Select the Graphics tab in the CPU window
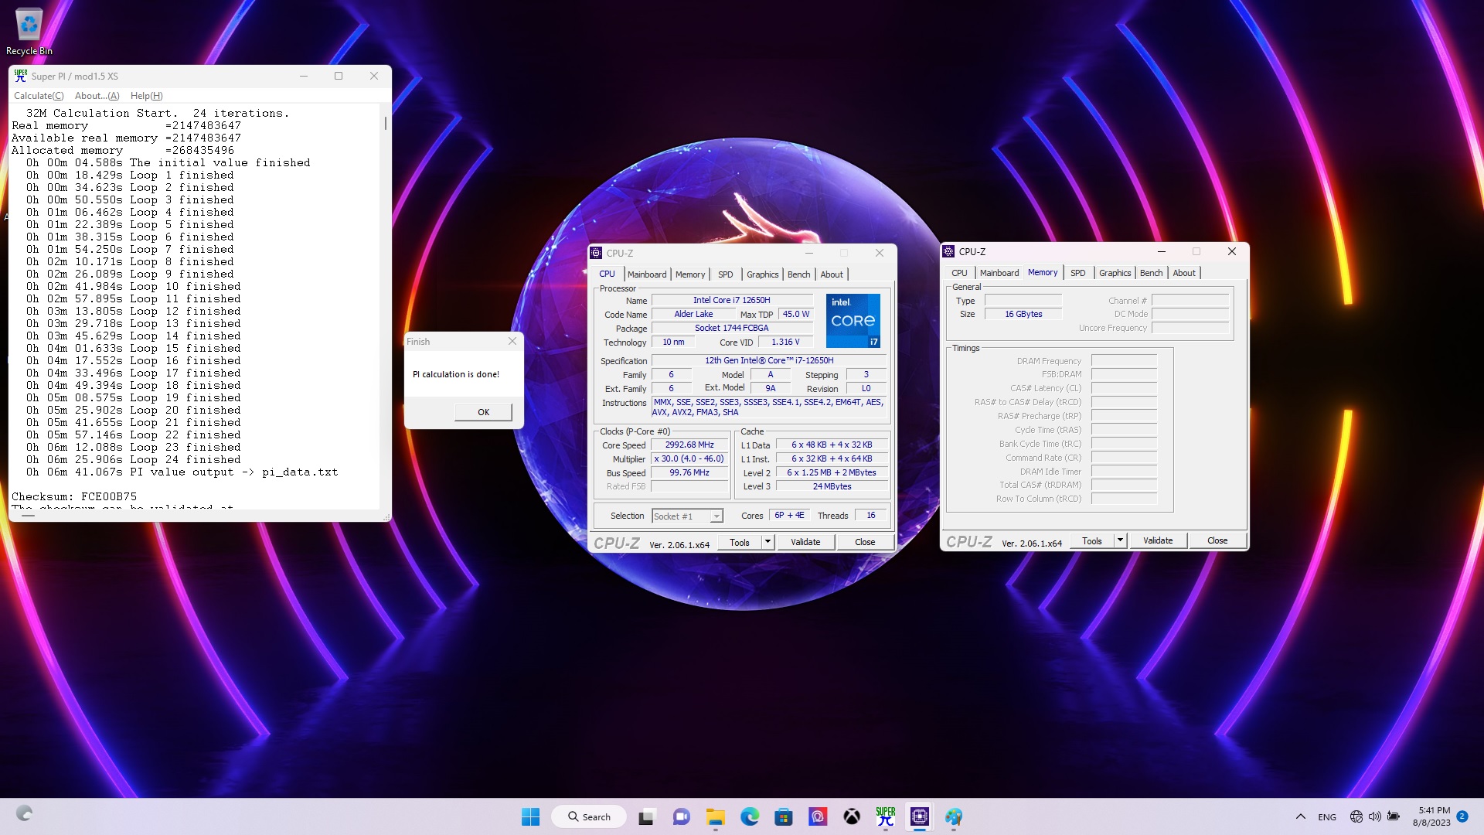Image resolution: width=1484 pixels, height=835 pixels. click(x=763, y=274)
